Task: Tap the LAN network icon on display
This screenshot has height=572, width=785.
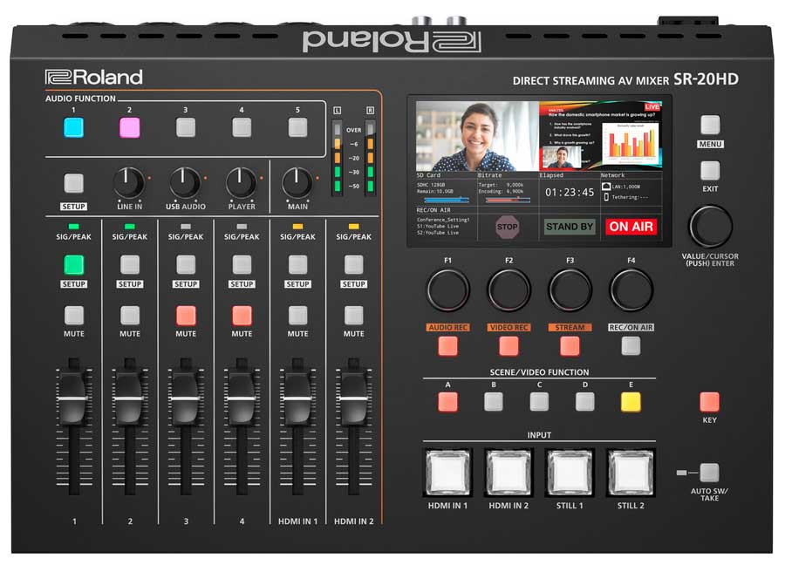Action: pos(606,187)
